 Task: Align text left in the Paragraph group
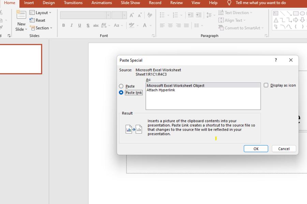point(162,26)
